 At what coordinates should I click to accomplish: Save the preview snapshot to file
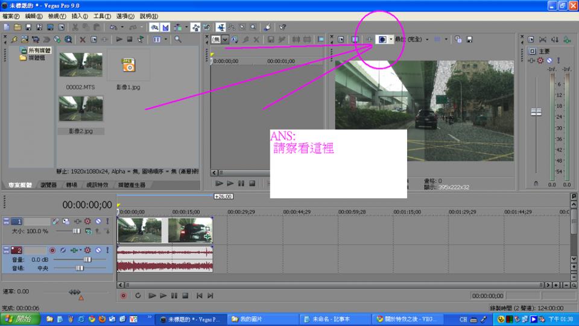point(470,39)
